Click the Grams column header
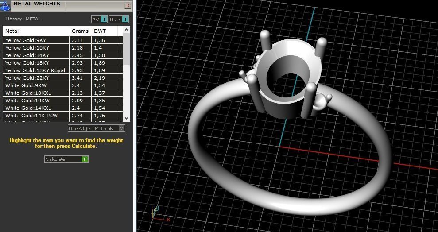The width and height of the screenshot is (438, 232). pos(80,31)
